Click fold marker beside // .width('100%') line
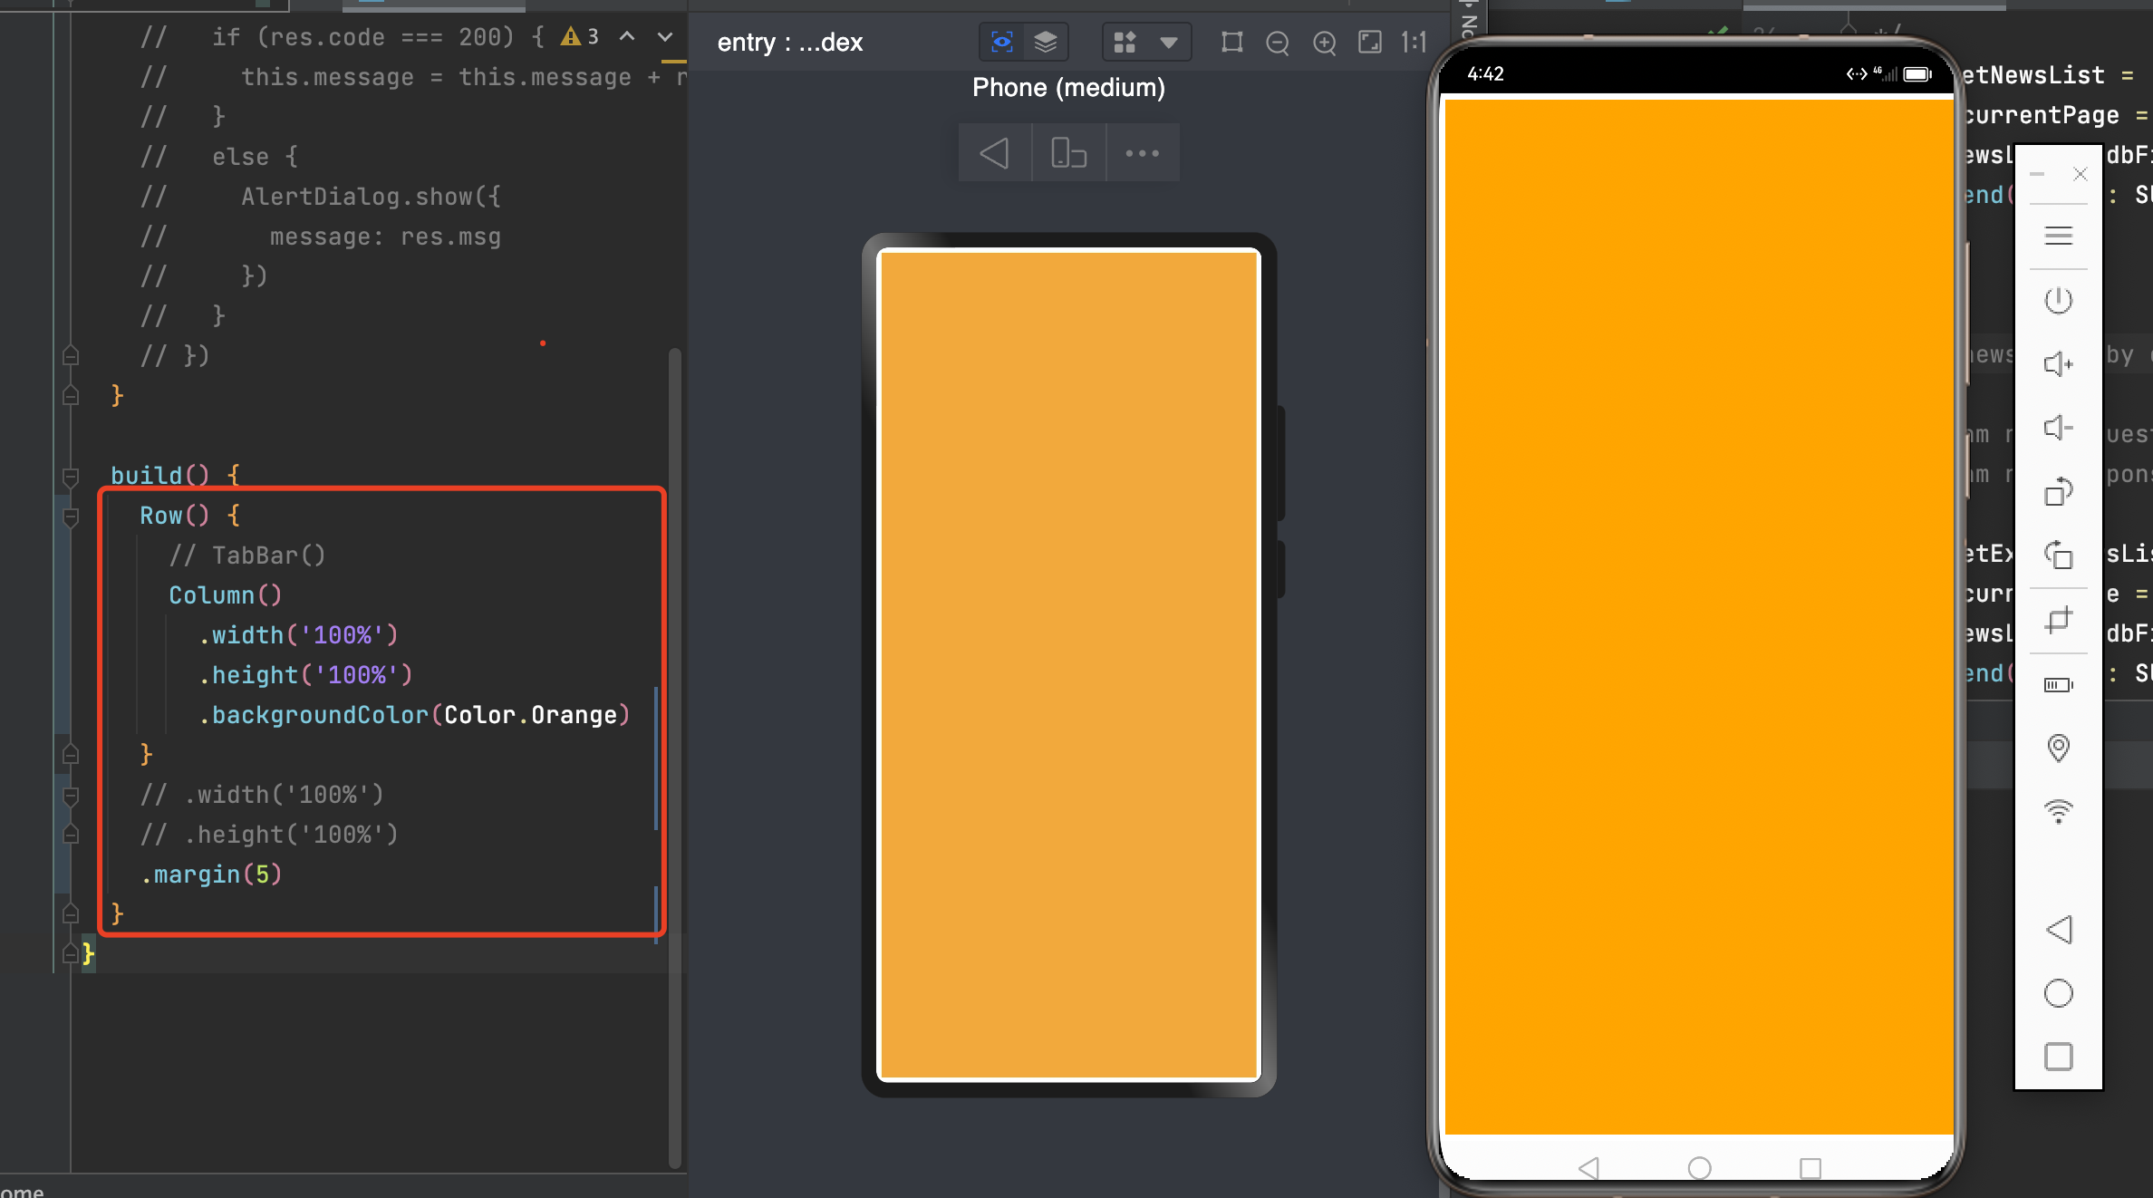Image resolution: width=2153 pixels, height=1198 pixels. tap(71, 796)
